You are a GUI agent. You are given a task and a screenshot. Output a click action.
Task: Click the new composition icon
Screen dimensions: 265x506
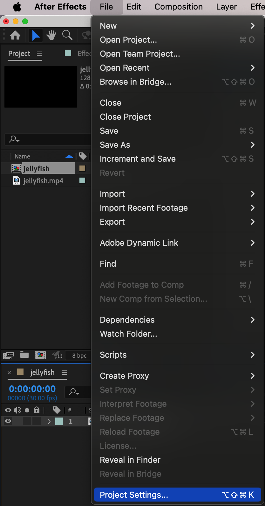(40, 355)
